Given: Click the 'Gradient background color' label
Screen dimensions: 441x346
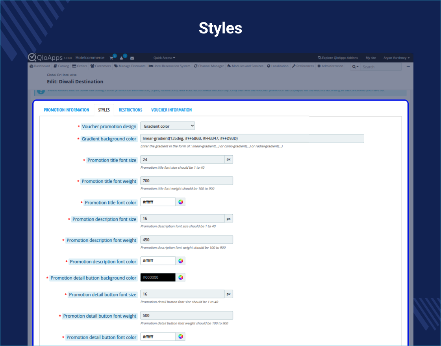Looking at the screenshot, I should [109, 139].
